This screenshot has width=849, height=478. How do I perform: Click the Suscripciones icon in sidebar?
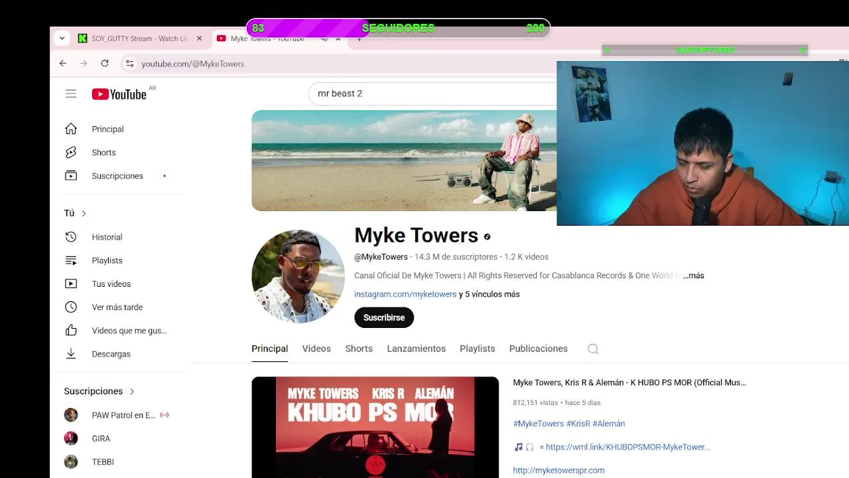[71, 175]
